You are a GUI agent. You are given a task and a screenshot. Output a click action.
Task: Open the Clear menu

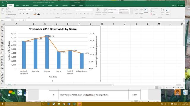click(153, 14)
